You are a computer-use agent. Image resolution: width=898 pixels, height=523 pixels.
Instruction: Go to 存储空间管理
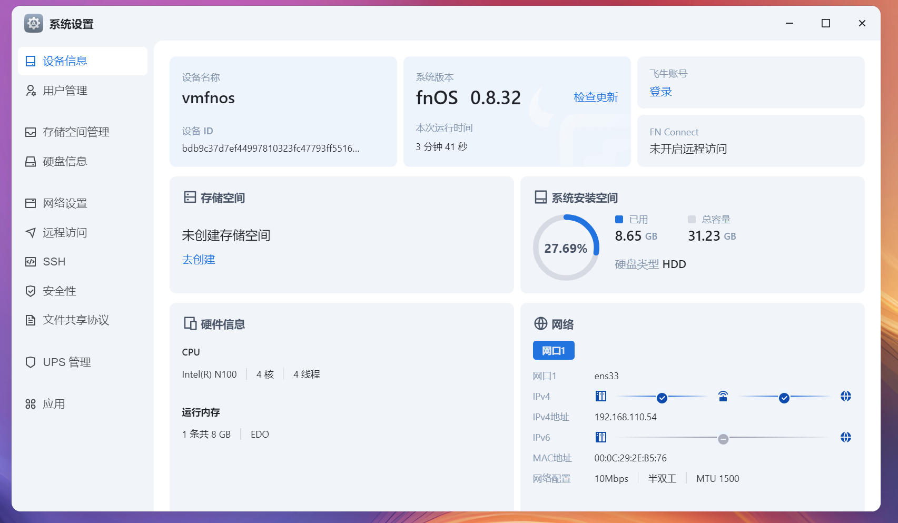coord(83,132)
